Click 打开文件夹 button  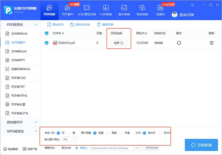(152, 148)
